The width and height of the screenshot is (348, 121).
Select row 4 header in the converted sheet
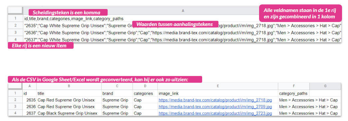(x=15, y=113)
